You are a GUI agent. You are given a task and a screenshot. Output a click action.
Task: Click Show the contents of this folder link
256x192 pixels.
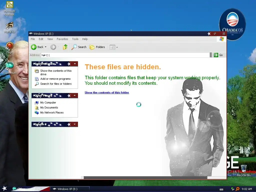coord(107,92)
